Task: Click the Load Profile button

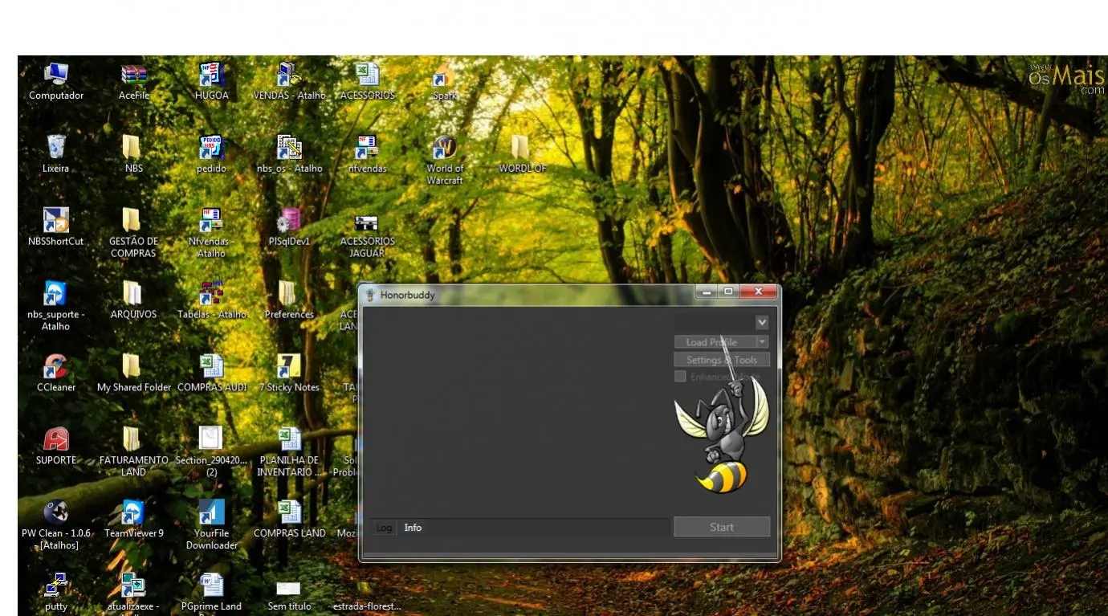Action: click(715, 342)
